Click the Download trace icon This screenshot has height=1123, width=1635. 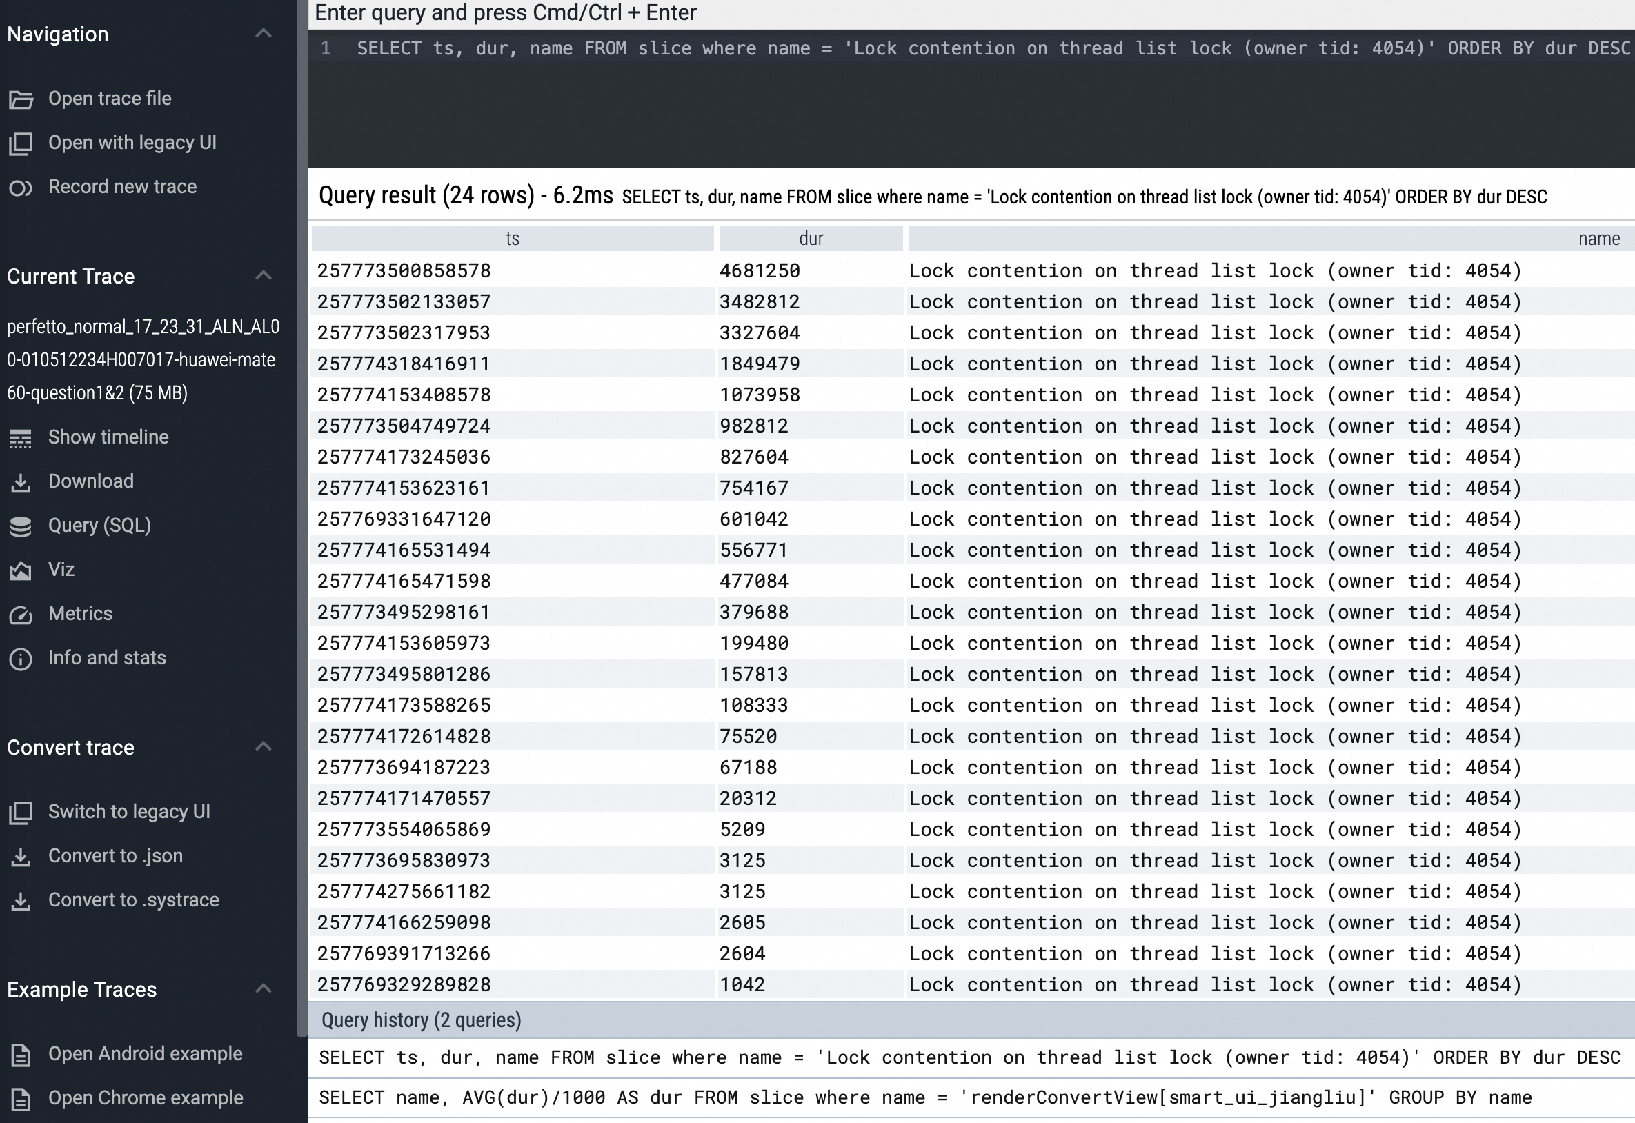pyautogui.click(x=21, y=481)
